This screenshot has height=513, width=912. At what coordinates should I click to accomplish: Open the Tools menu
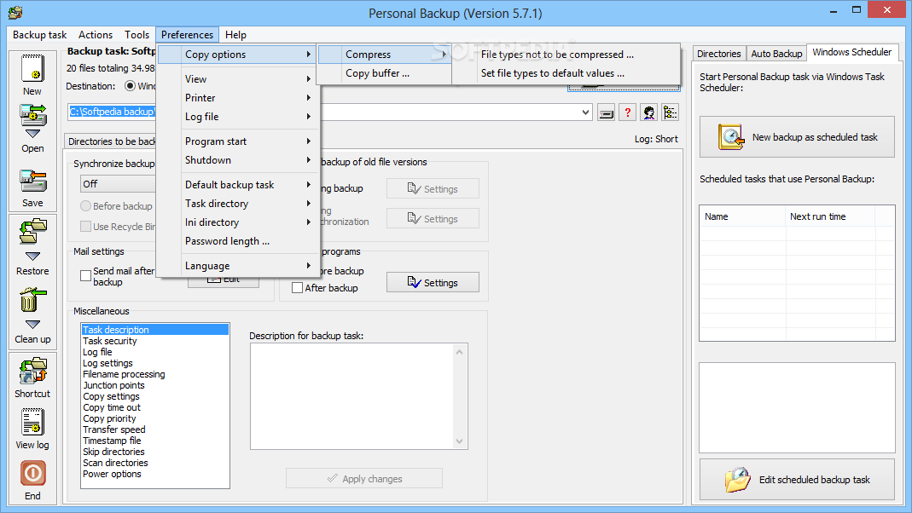(137, 35)
